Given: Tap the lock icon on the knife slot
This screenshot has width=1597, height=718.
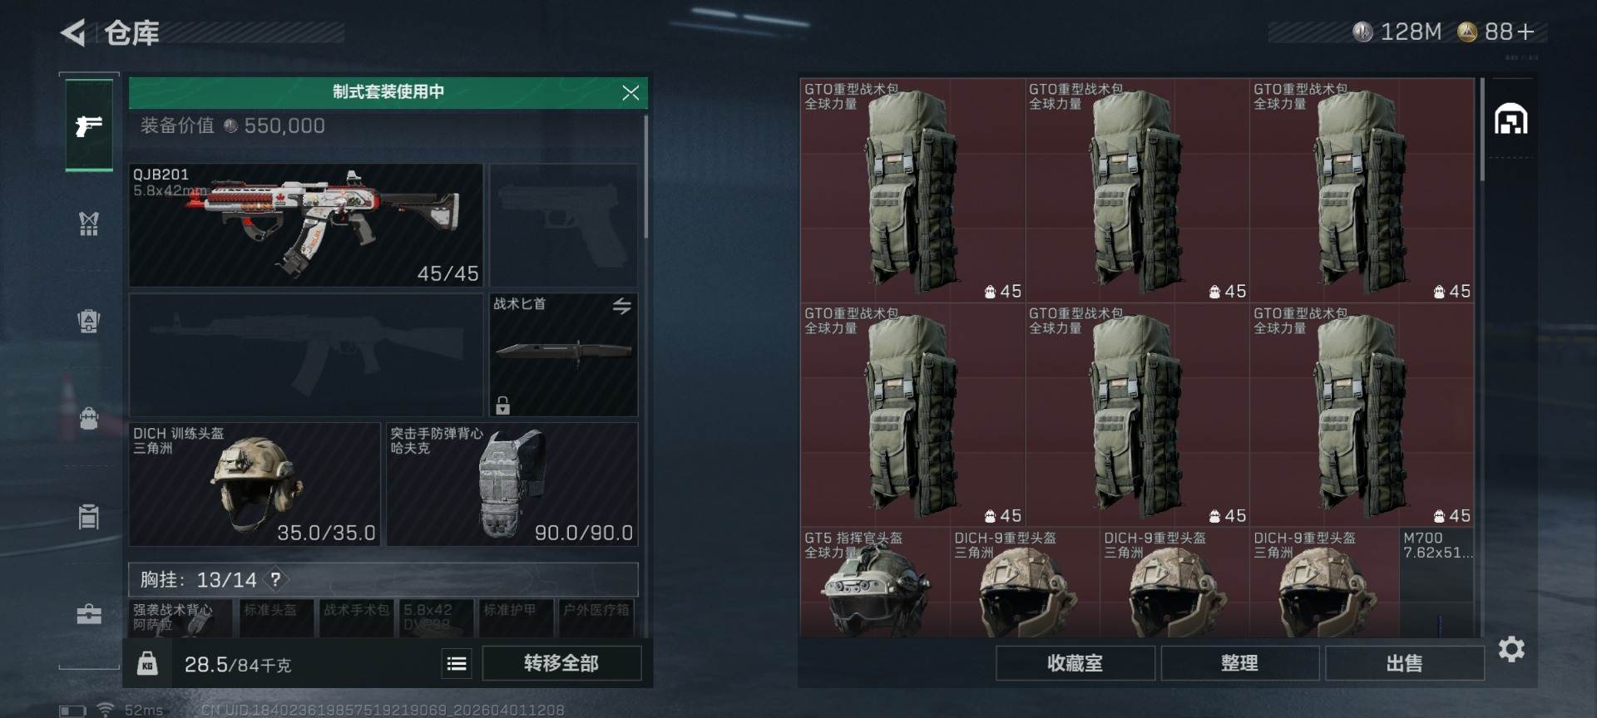Looking at the screenshot, I should 502,405.
